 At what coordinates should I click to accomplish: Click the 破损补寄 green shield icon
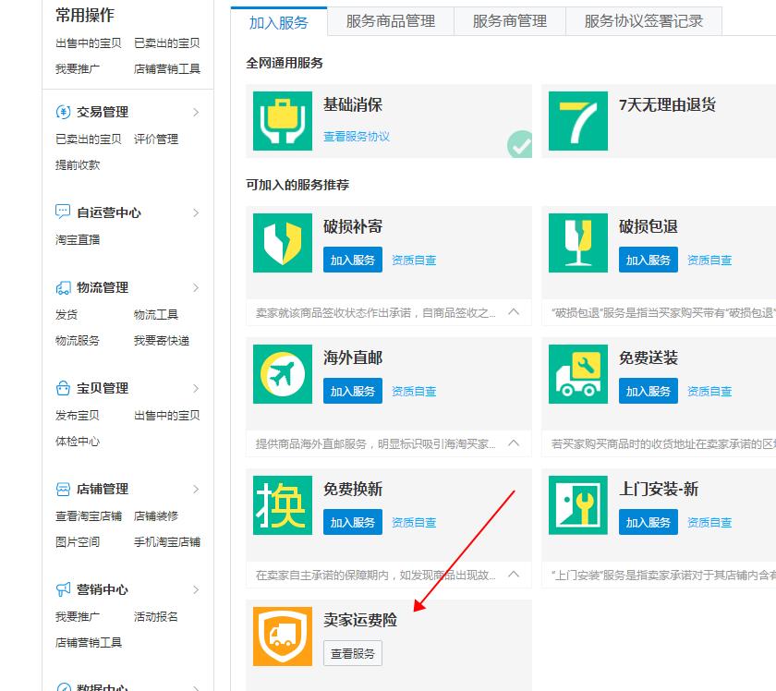(x=282, y=243)
